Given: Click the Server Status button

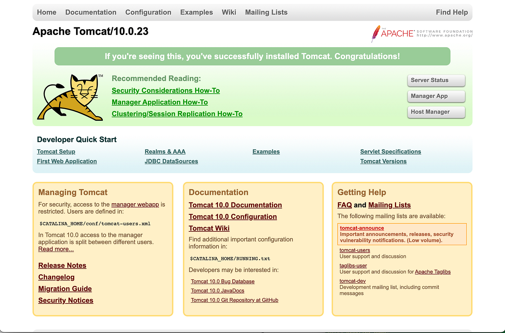Looking at the screenshot, I should [x=436, y=80].
